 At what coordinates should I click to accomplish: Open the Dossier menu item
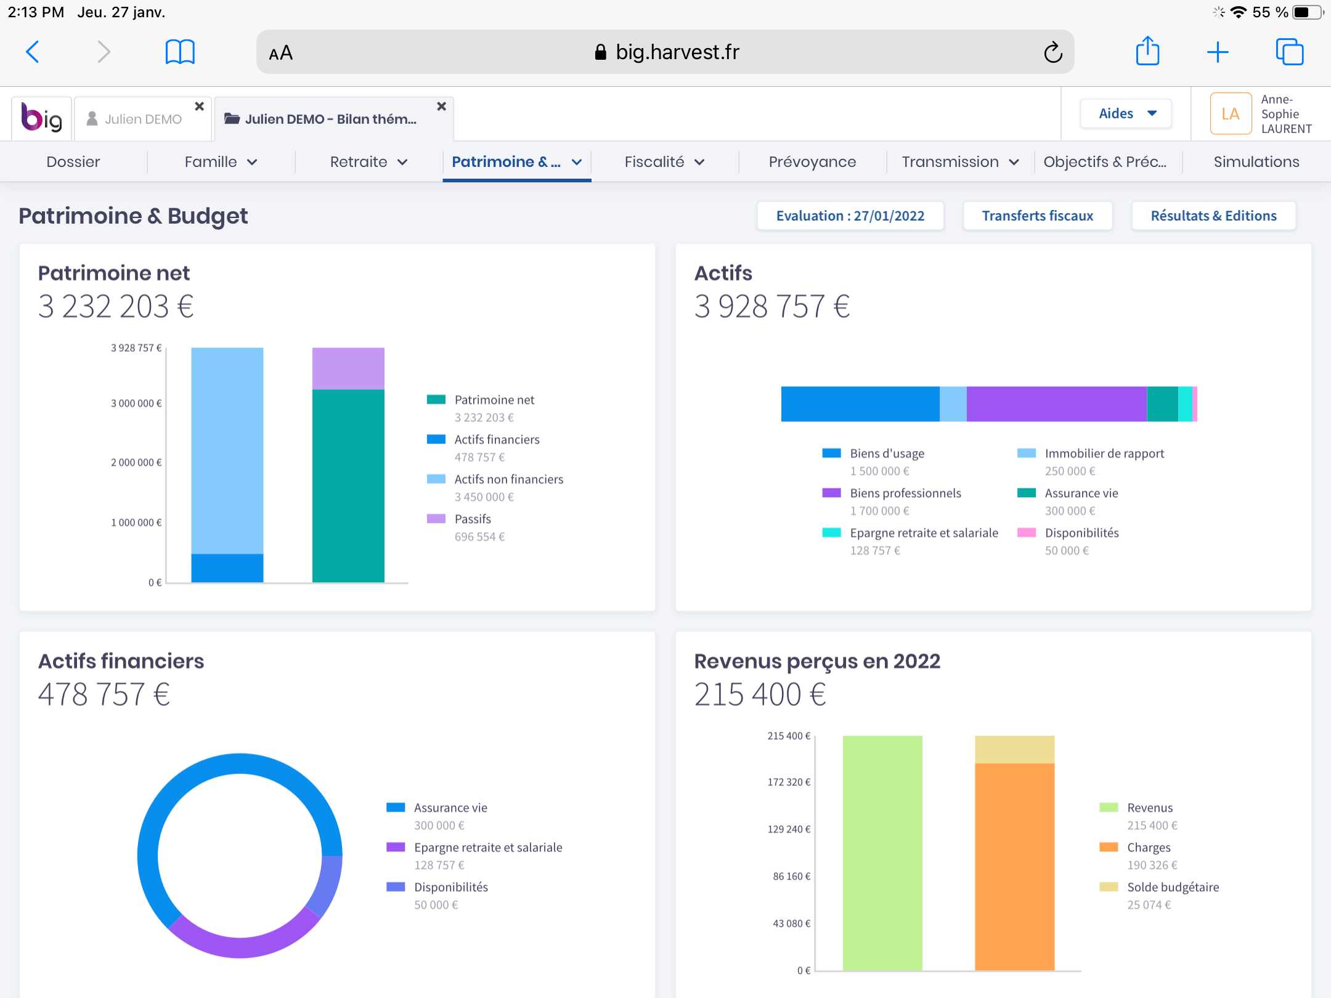(x=73, y=162)
